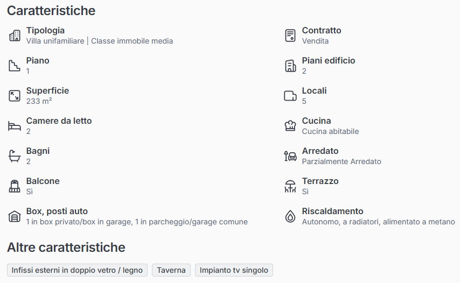Image resolution: width=460 pixels, height=283 pixels.
Task: Click the Cucina chef hat icon
Action: (290, 126)
